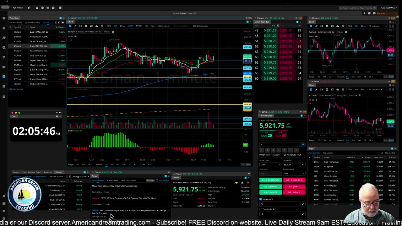Select the drawing pencil tool on ESmain chart
Screen dimensions: 402x226
point(75,26)
